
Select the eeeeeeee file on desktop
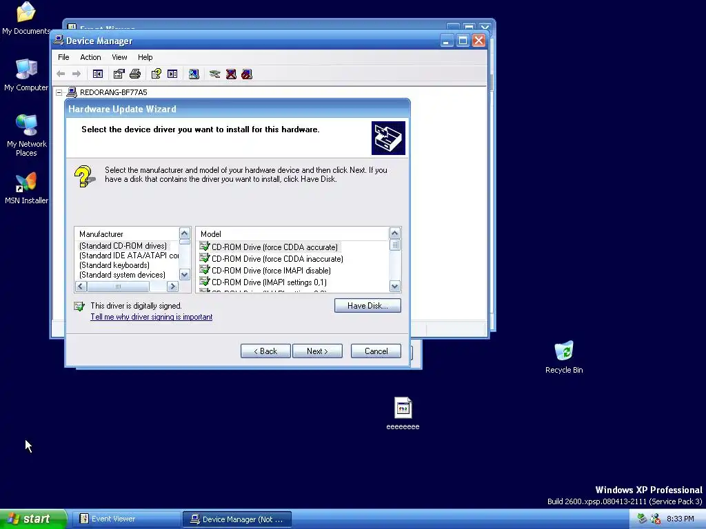(403, 413)
